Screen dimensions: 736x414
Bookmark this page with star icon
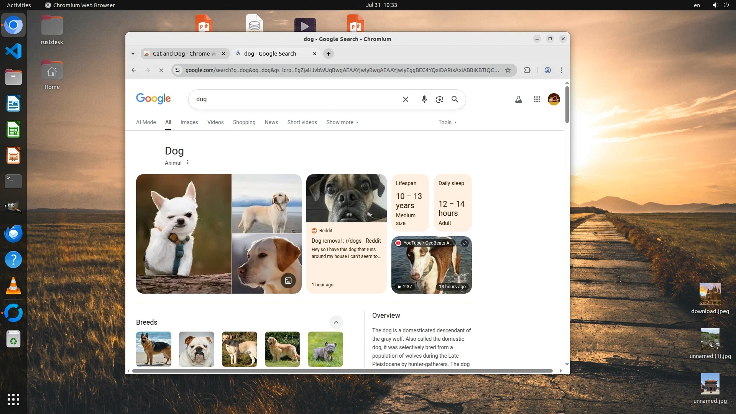[x=508, y=70]
